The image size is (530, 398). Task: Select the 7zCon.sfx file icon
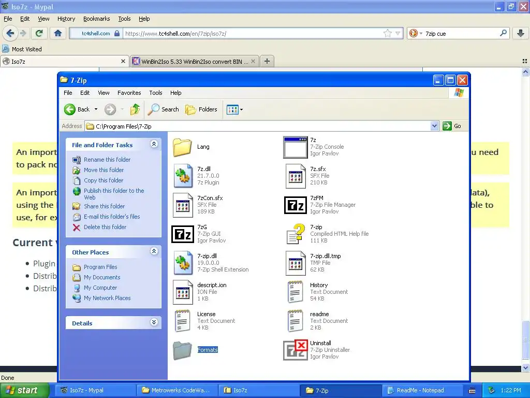click(183, 205)
